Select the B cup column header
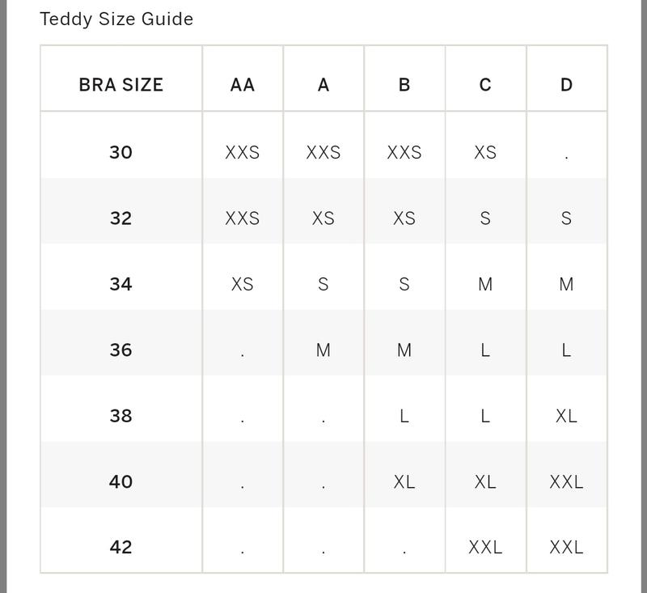The height and width of the screenshot is (593, 647). pyautogui.click(x=404, y=85)
